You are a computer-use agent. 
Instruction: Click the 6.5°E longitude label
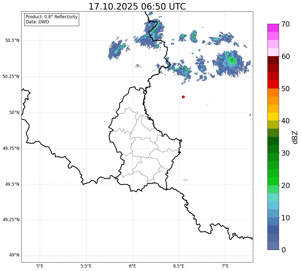click(x=179, y=266)
